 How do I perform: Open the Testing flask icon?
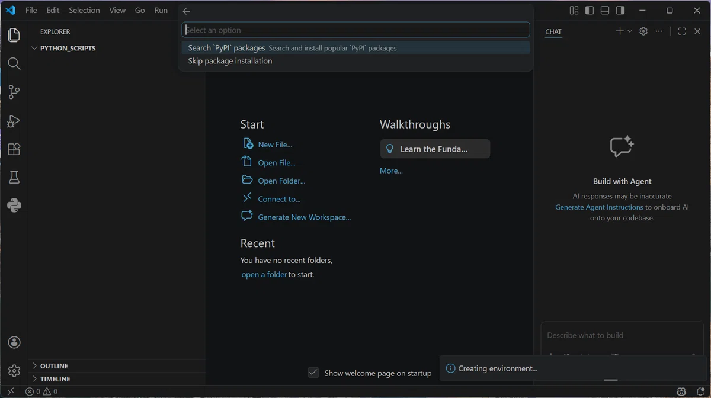coord(14,177)
